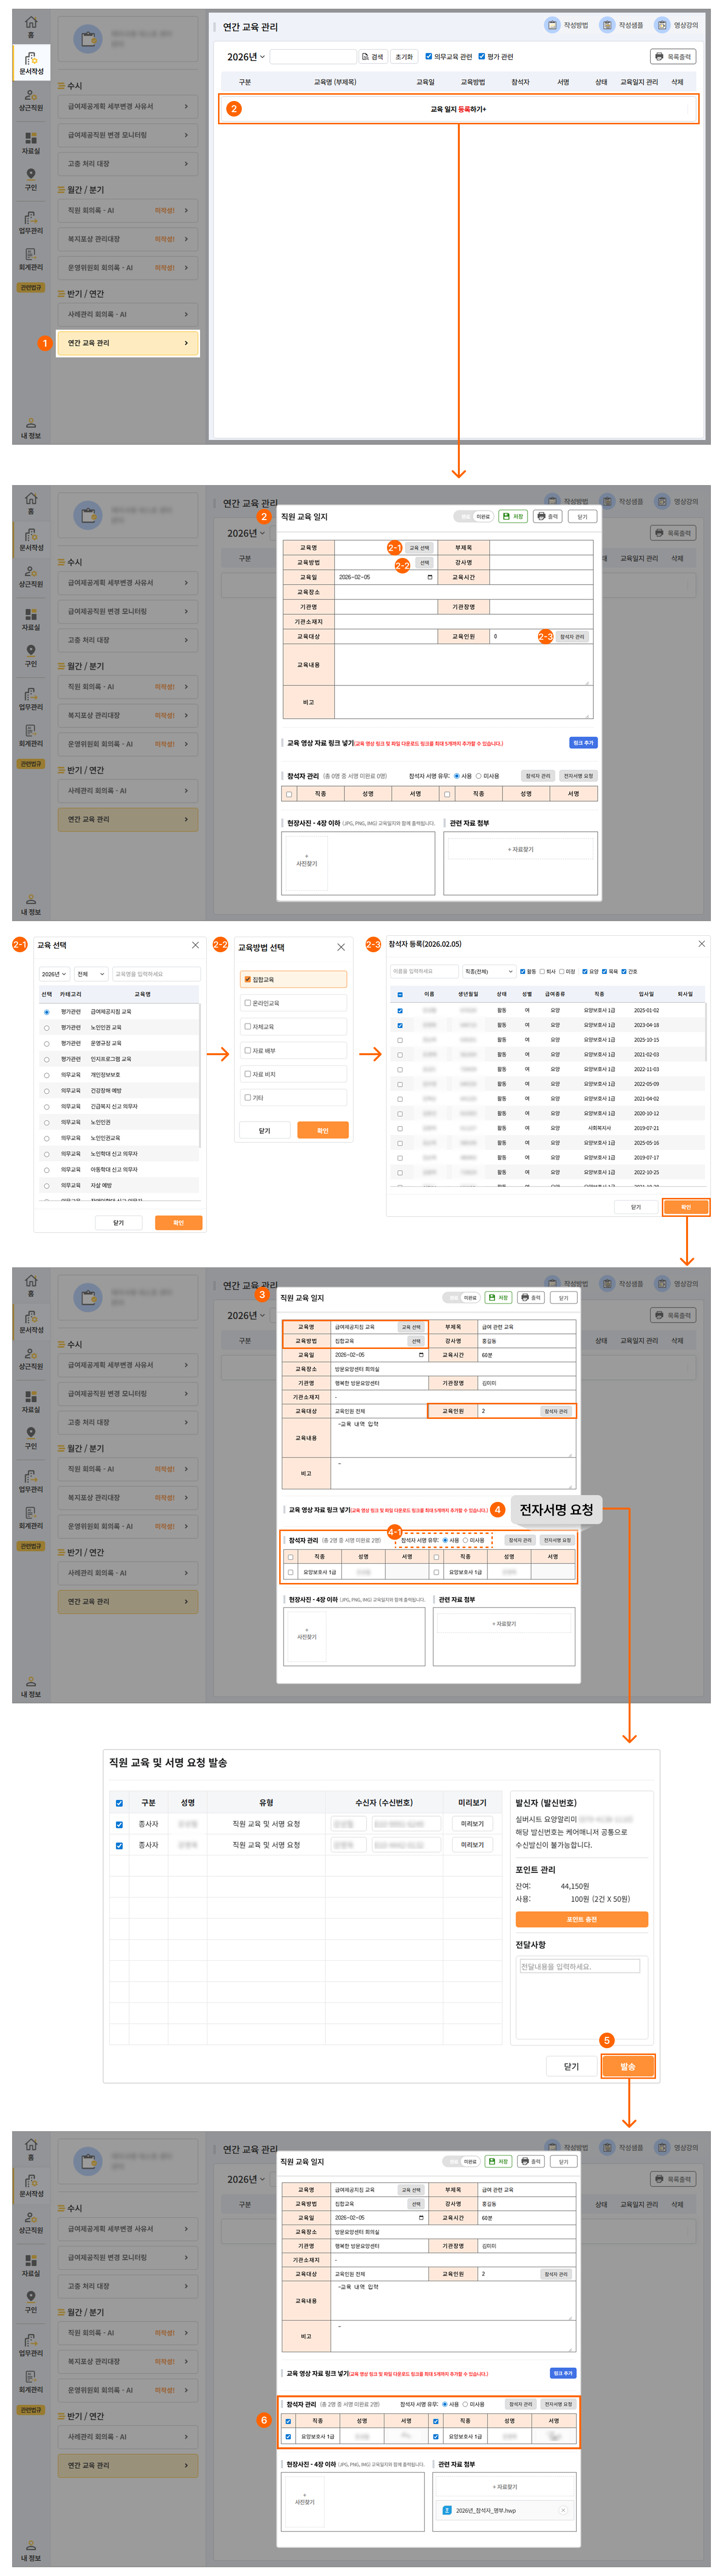Open 작성방법 guide icon on the undimmed first screen

click(x=552, y=25)
